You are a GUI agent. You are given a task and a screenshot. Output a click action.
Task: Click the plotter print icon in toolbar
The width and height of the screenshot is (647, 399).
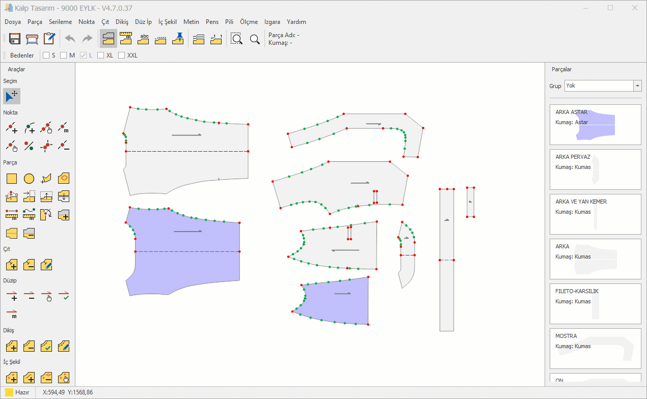tap(32, 39)
